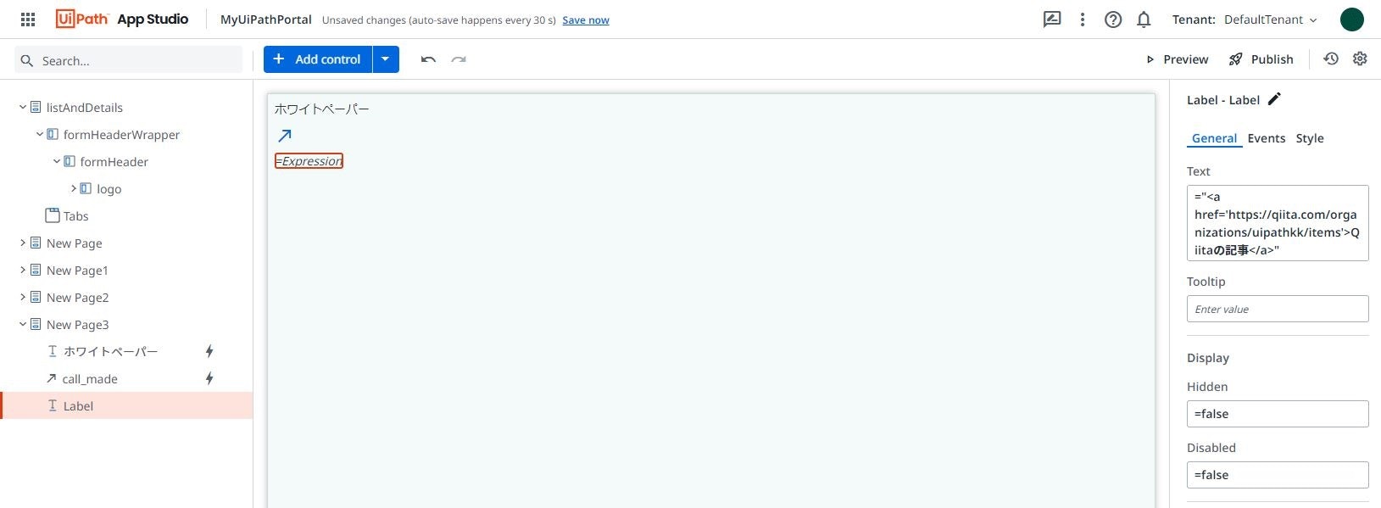Click the Tooltip input field
Viewport: 1381px width, 508px height.
point(1278,309)
